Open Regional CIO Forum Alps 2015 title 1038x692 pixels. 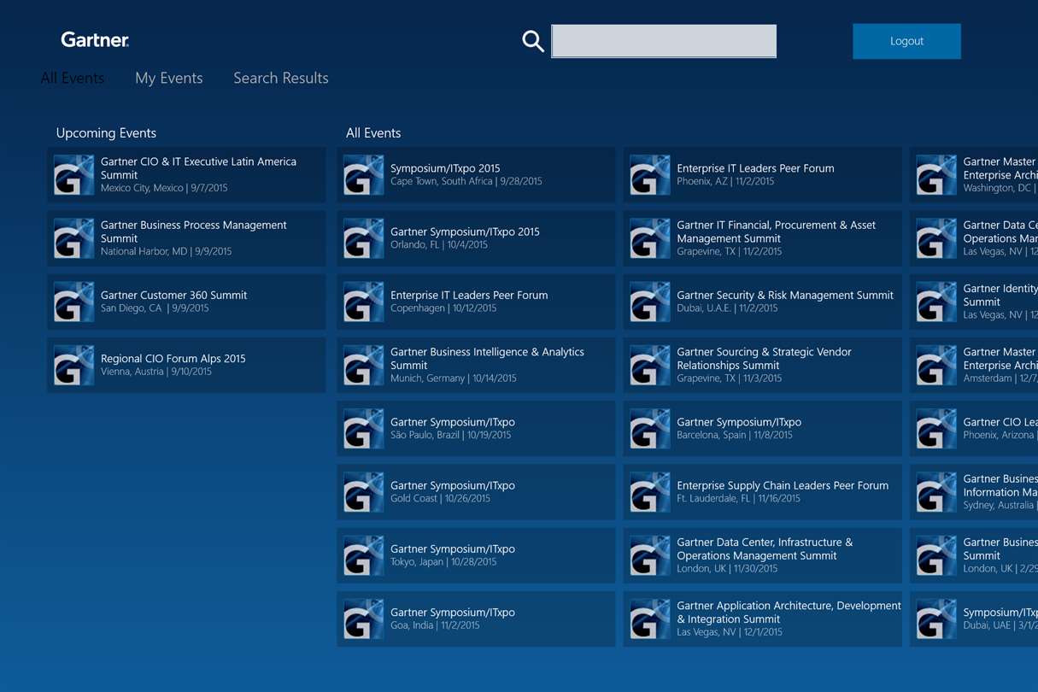click(173, 359)
